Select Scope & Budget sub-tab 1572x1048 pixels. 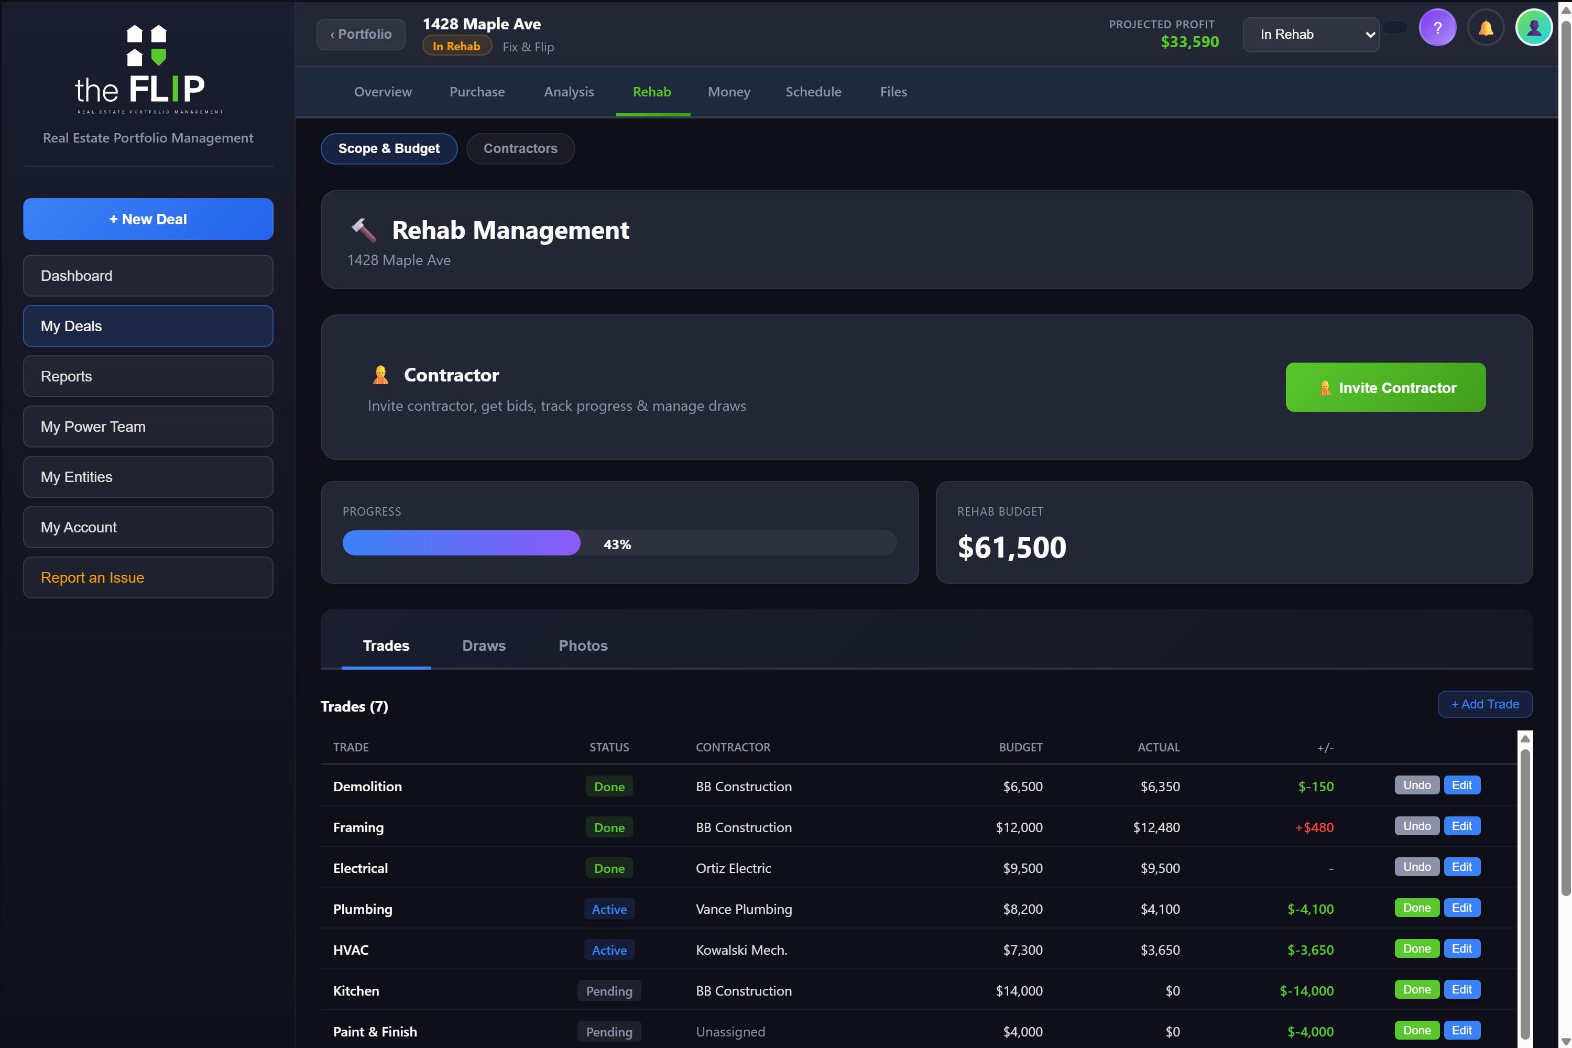click(x=389, y=148)
